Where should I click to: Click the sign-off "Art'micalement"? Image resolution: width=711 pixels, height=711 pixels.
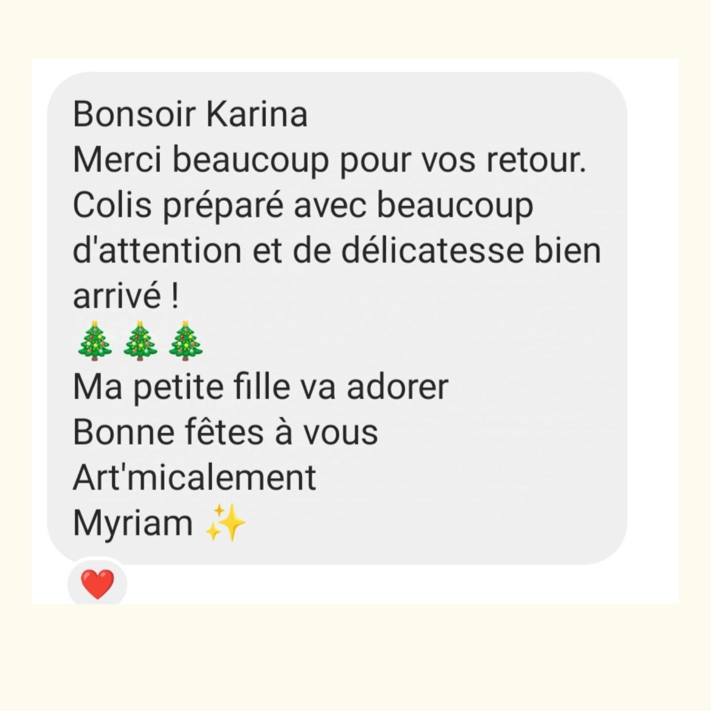coord(195,477)
